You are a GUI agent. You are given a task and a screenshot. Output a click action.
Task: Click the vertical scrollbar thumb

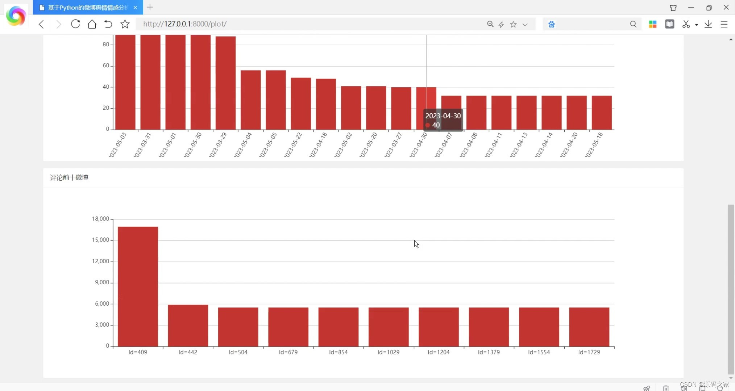pos(731,289)
